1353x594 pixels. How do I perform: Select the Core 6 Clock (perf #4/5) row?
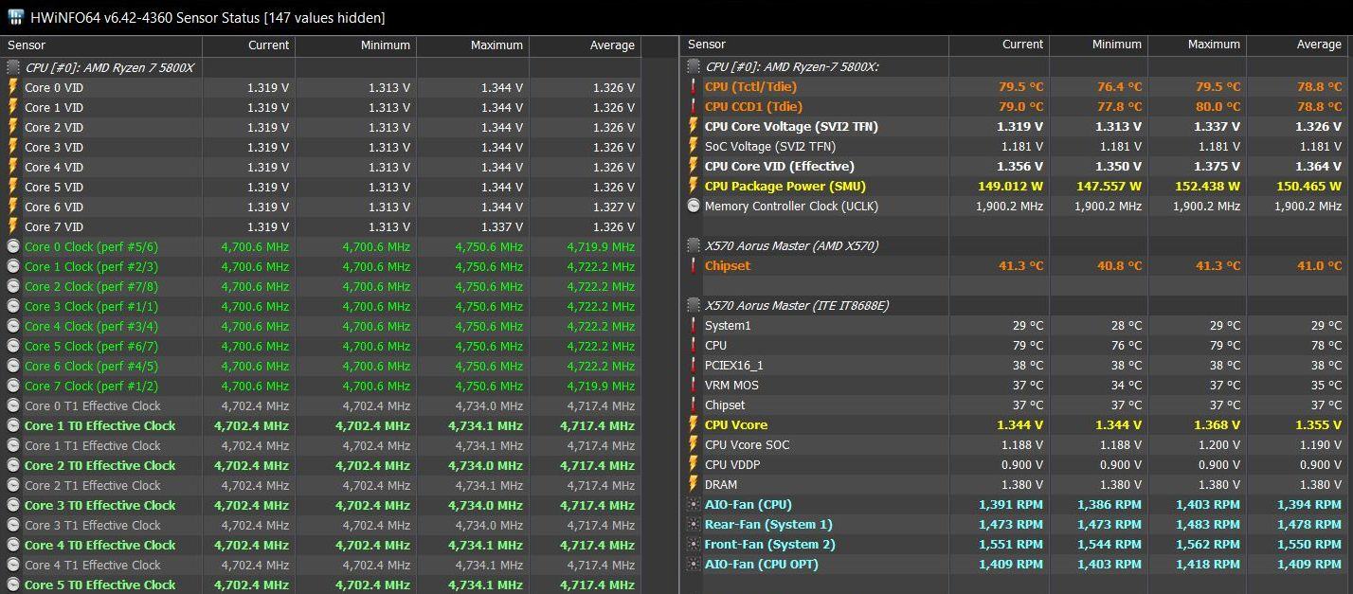(x=320, y=366)
